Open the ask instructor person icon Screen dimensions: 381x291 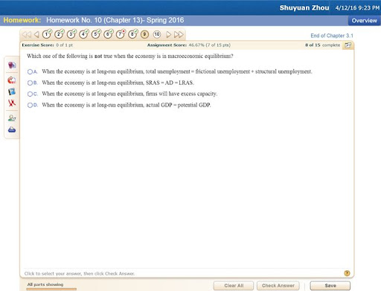pos(12,118)
